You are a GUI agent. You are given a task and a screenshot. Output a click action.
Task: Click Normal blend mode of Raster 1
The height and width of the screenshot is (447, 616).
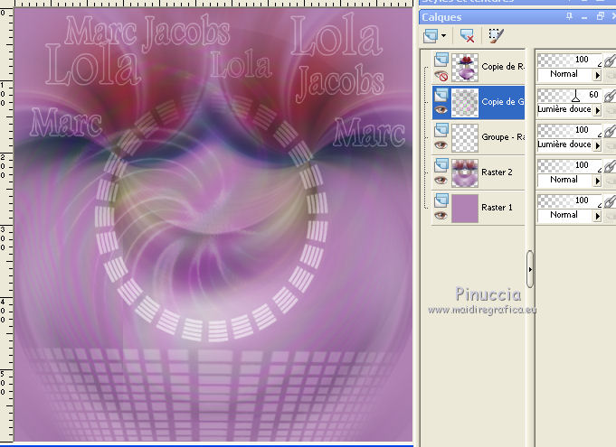click(x=565, y=215)
